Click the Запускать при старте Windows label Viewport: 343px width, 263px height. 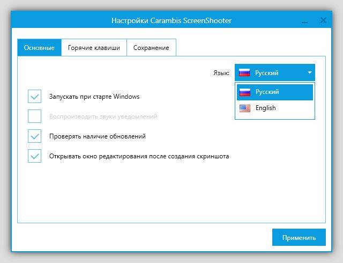click(94, 97)
